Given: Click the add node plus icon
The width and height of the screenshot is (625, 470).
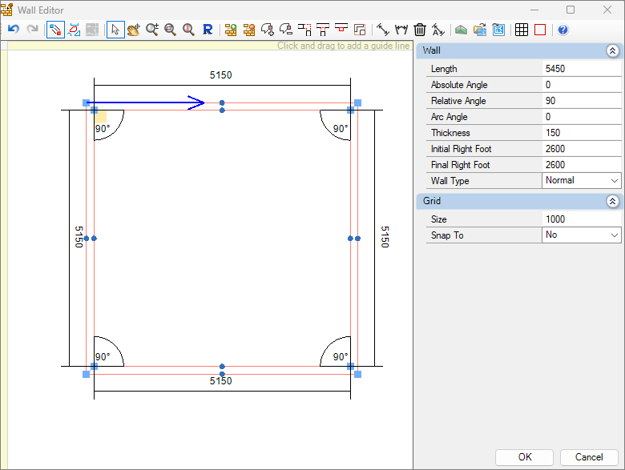Looking at the screenshot, I should [268, 30].
